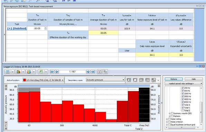
Task: Go to the next logger record
Action: pyautogui.click(x=88, y=72)
